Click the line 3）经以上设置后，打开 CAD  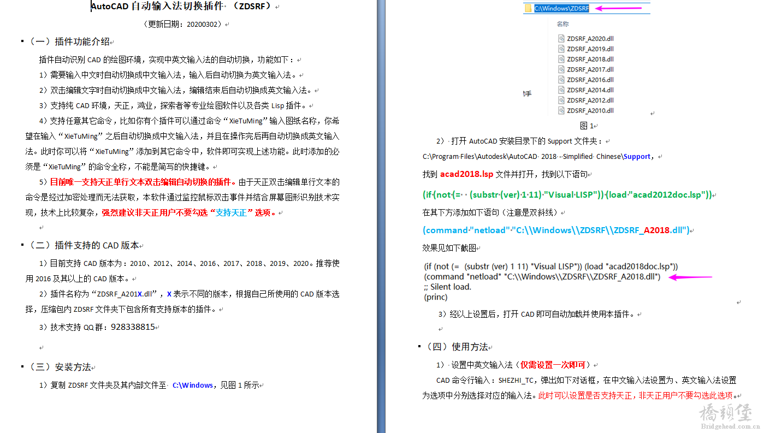pyautogui.click(x=537, y=314)
